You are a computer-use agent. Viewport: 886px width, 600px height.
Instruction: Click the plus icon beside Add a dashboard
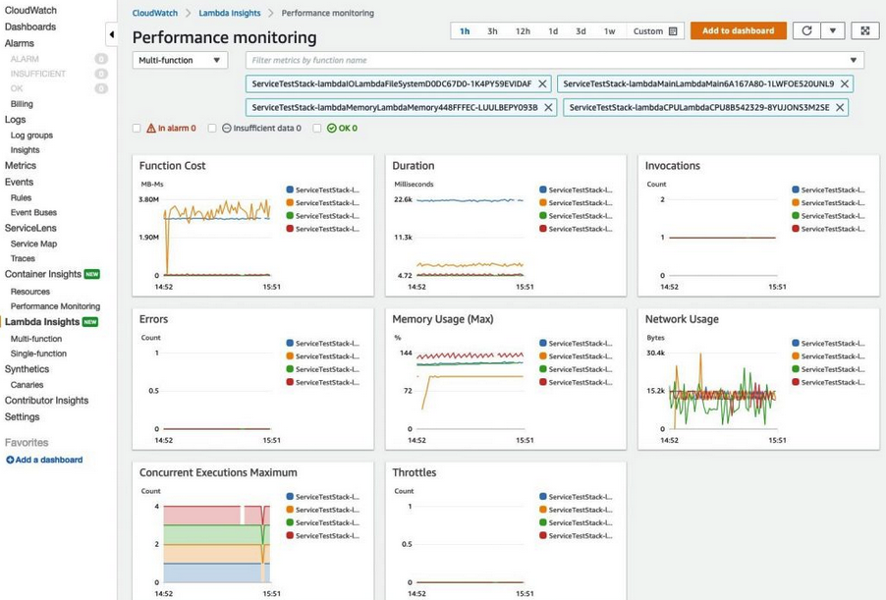tap(10, 460)
